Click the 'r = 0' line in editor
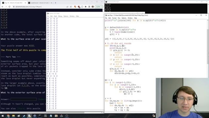Screen dimensions: 209x118 click(108, 98)
